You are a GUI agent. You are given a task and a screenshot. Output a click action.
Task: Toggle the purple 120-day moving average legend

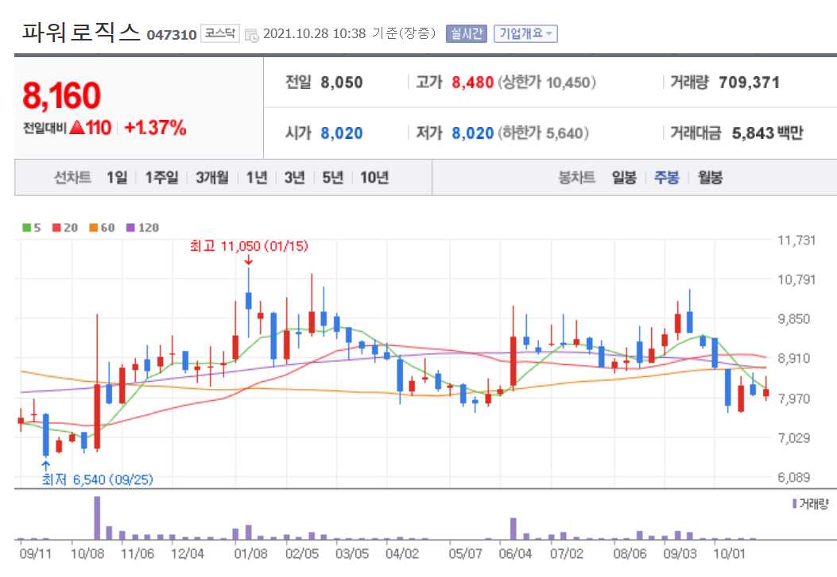click(x=129, y=227)
